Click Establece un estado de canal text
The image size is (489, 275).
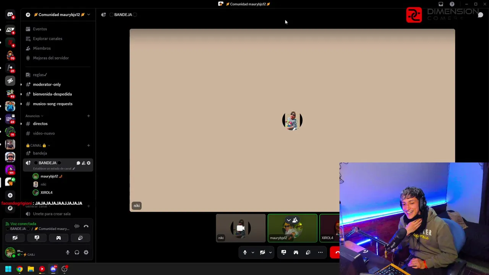pyautogui.click(x=52, y=168)
